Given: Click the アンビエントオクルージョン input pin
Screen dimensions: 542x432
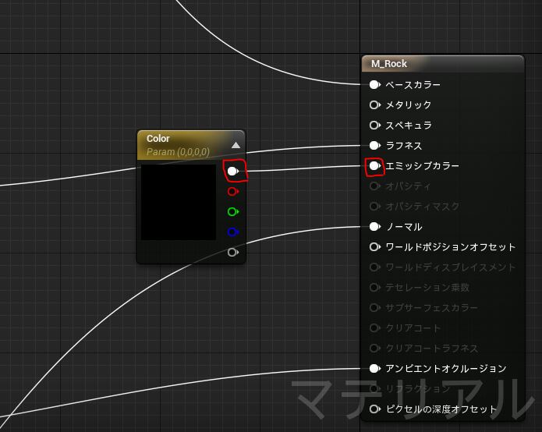Looking at the screenshot, I should 374,368.
